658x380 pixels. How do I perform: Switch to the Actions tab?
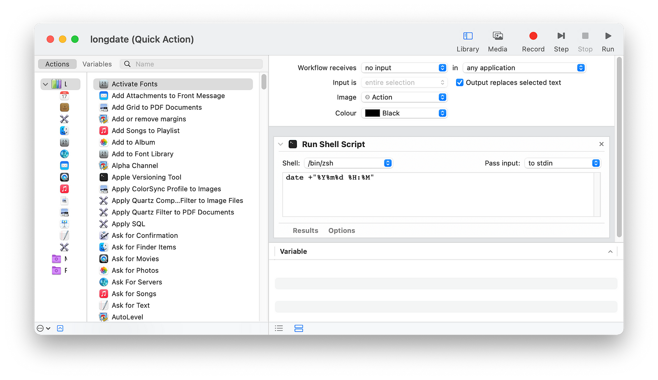click(x=57, y=64)
